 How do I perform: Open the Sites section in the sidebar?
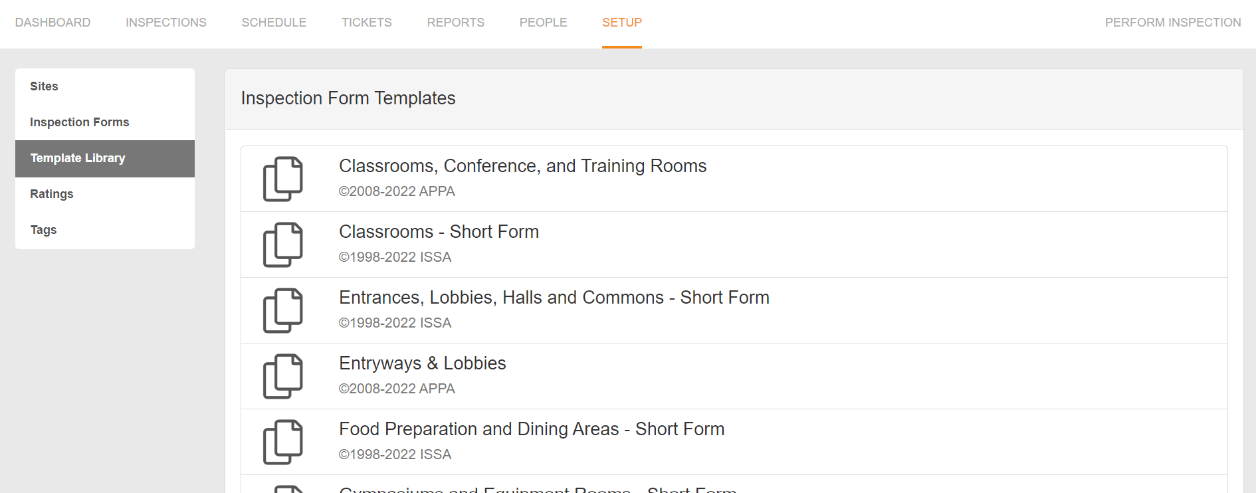coord(44,86)
